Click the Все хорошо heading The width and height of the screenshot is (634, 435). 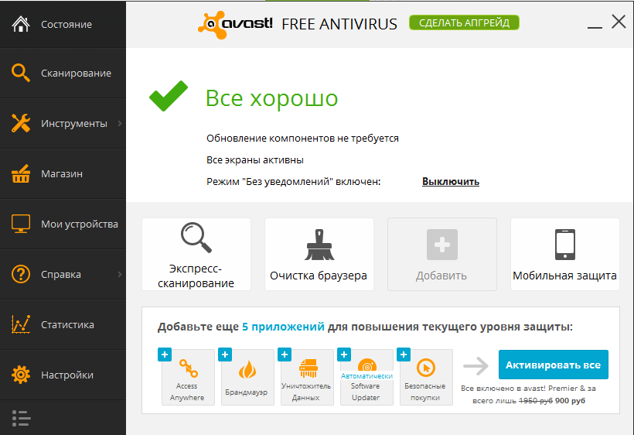(x=271, y=98)
